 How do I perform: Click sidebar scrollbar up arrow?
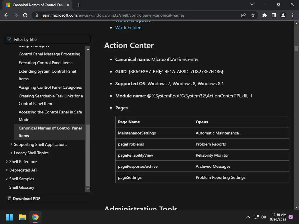click(x=88, y=49)
